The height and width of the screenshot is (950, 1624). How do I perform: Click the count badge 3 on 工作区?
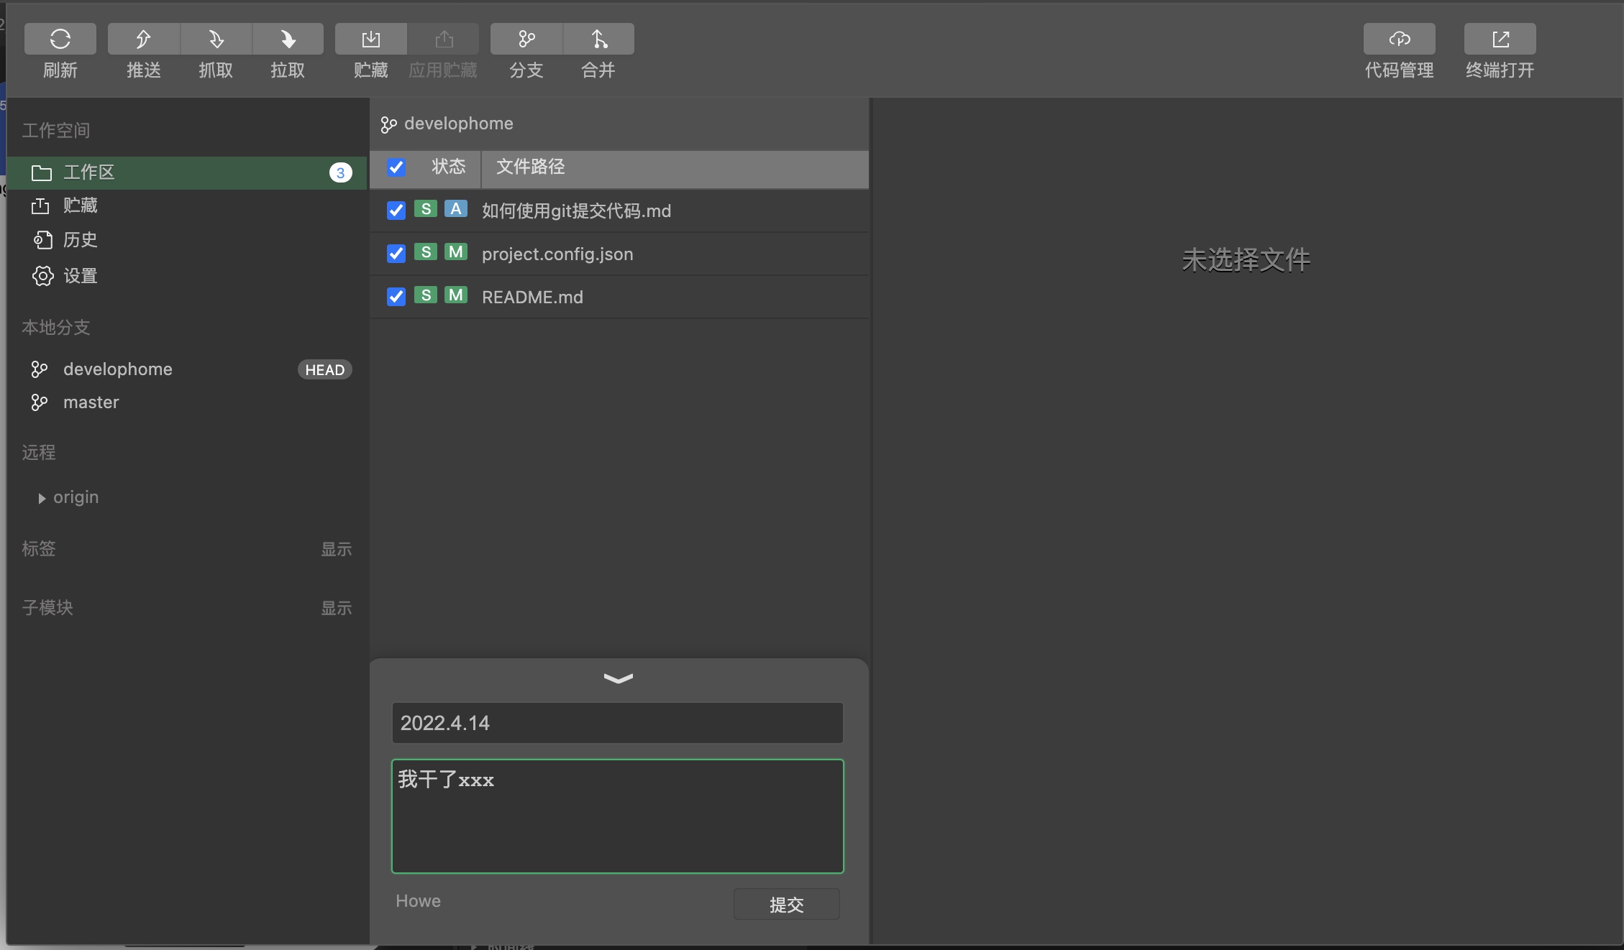(x=341, y=173)
